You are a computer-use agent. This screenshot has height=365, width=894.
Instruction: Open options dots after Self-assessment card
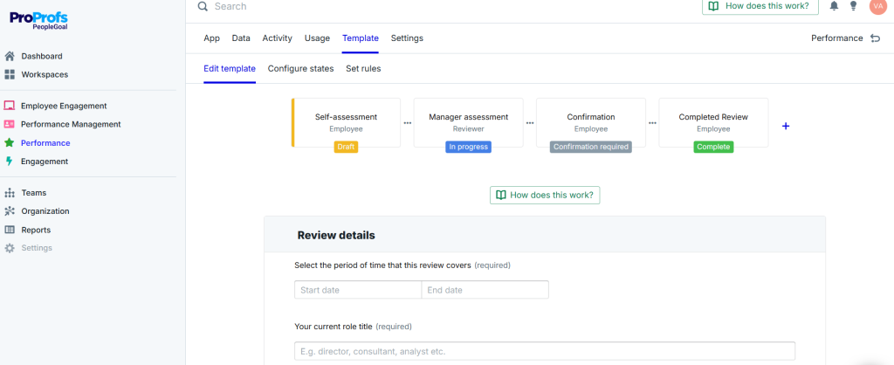click(x=407, y=122)
